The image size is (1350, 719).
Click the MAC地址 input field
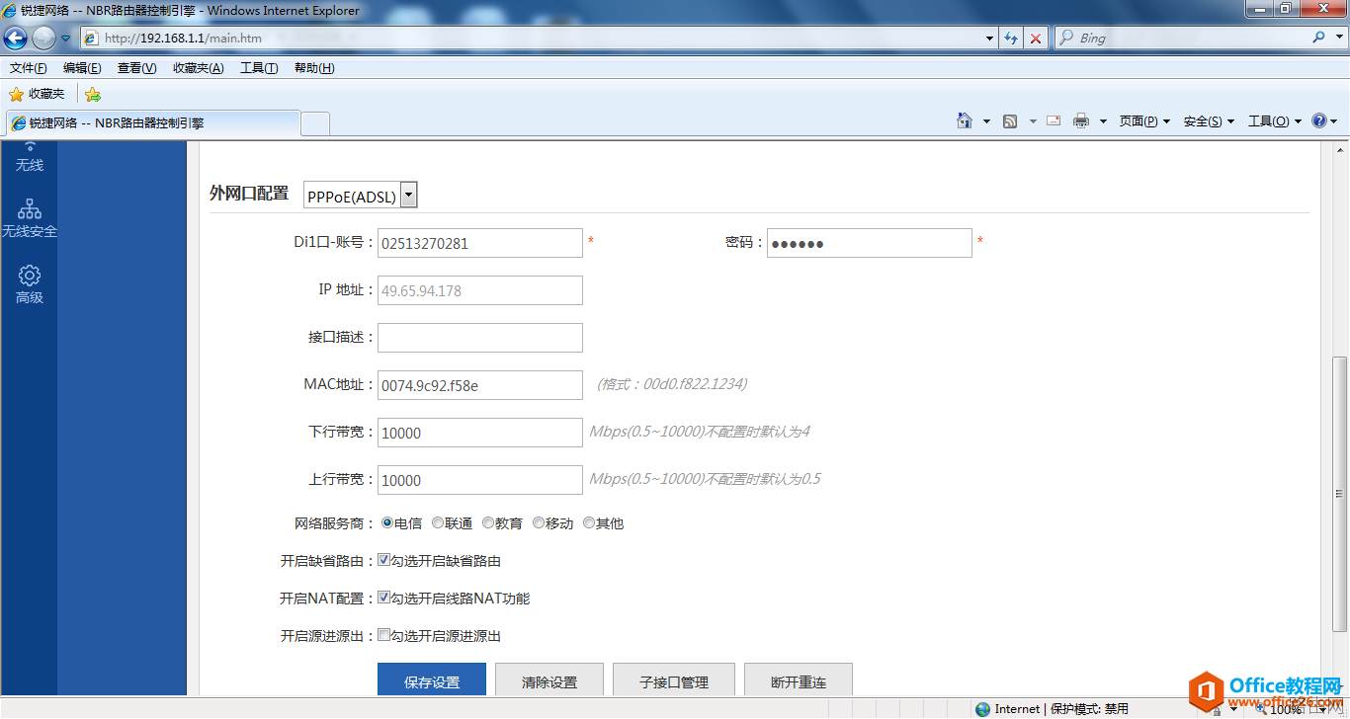pos(480,385)
